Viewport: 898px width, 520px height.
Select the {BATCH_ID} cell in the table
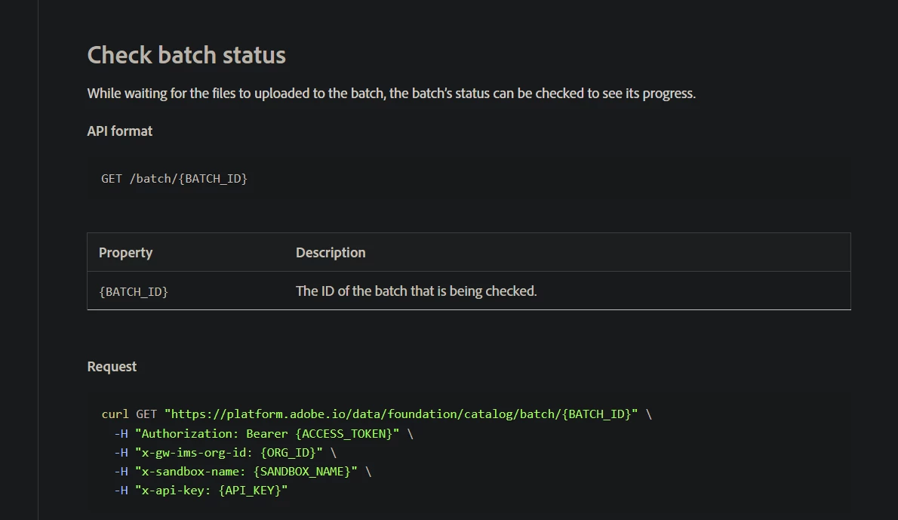[x=134, y=291]
